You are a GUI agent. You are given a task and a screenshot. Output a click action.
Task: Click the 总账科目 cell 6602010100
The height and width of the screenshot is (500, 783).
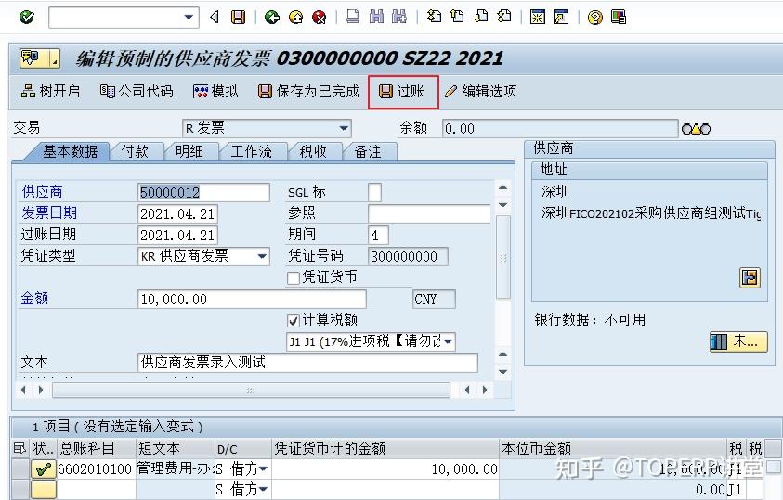[96, 468]
